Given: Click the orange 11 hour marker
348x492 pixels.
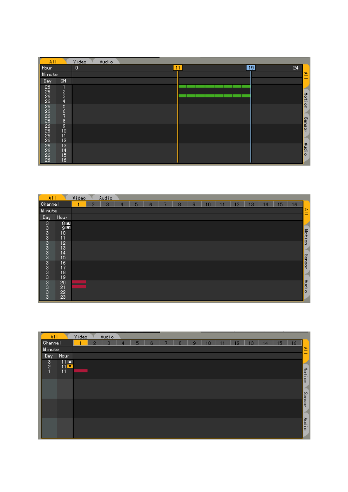Looking at the screenshot, I should click(178, 68).
